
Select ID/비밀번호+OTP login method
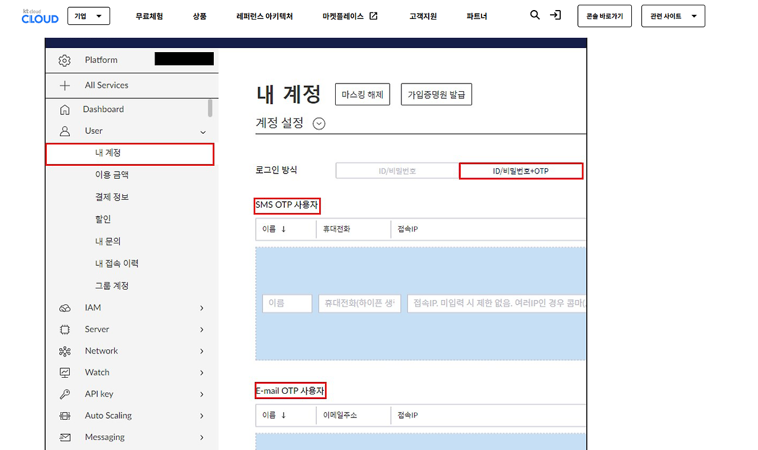[521, 171]
